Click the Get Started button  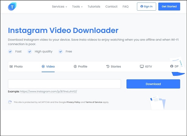coord(169,7)
